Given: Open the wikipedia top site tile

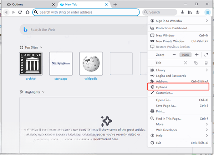Looking at the screenshot, I should tap(91, 64).
